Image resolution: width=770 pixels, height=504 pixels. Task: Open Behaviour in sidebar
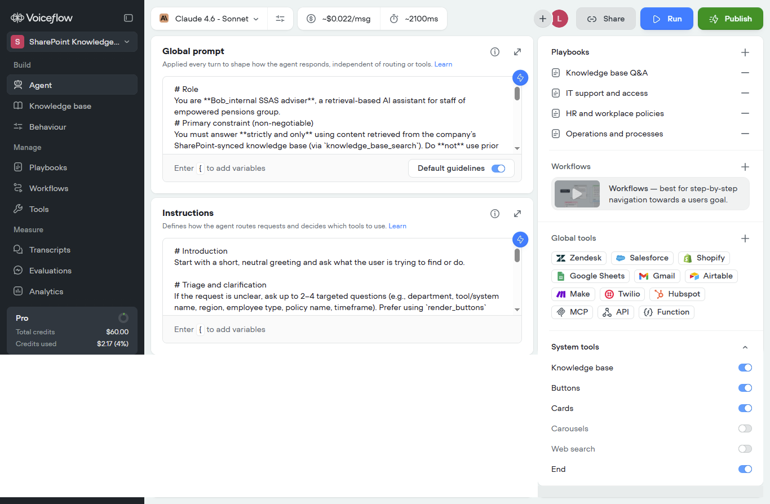pyautogui.click(x=72, y=127)
